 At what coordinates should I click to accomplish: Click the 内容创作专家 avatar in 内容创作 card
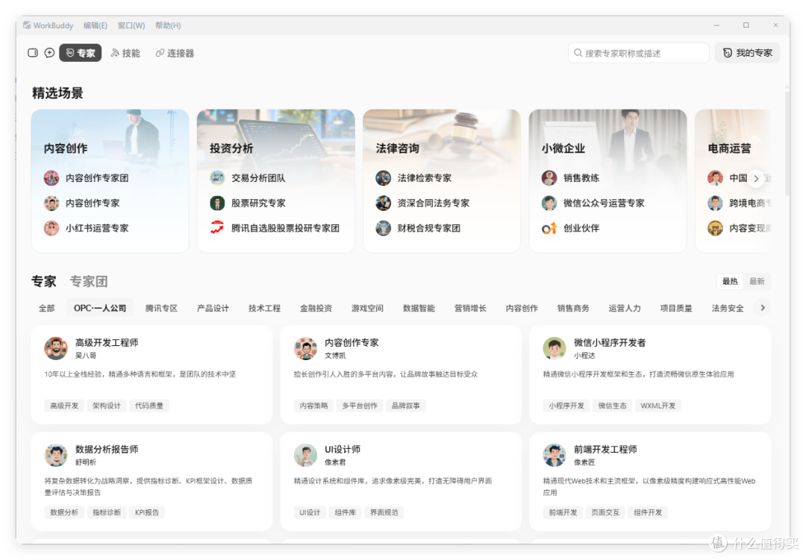click(51, 203)
